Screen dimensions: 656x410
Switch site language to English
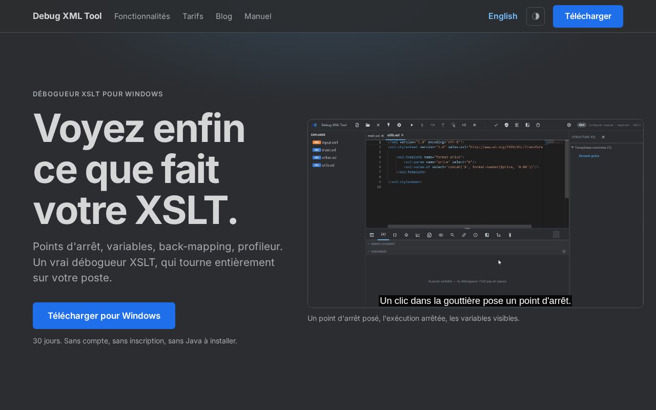[503, 16]
